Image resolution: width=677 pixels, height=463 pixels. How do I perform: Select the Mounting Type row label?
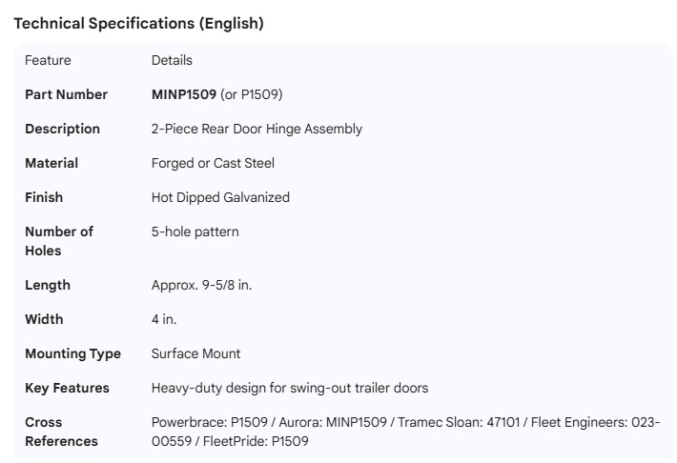coord(72,353)
